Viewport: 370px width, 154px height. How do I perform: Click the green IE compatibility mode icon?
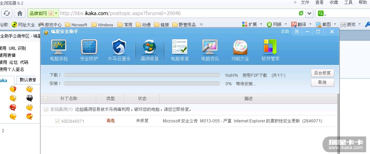click(301, 13)
